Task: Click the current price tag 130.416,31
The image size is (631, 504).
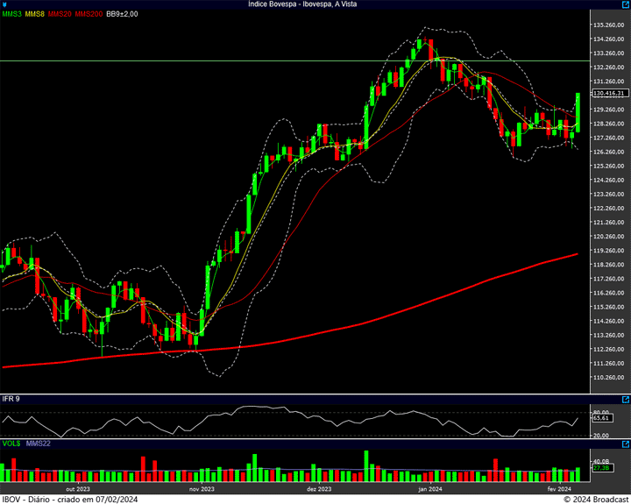Action: 610,93
